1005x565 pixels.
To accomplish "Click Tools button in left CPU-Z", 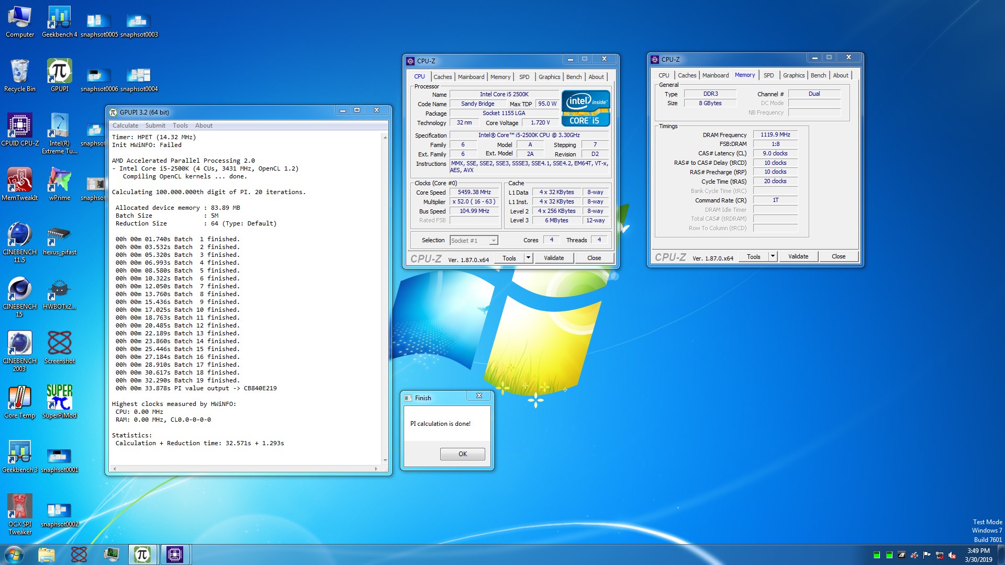I will 509,258.
